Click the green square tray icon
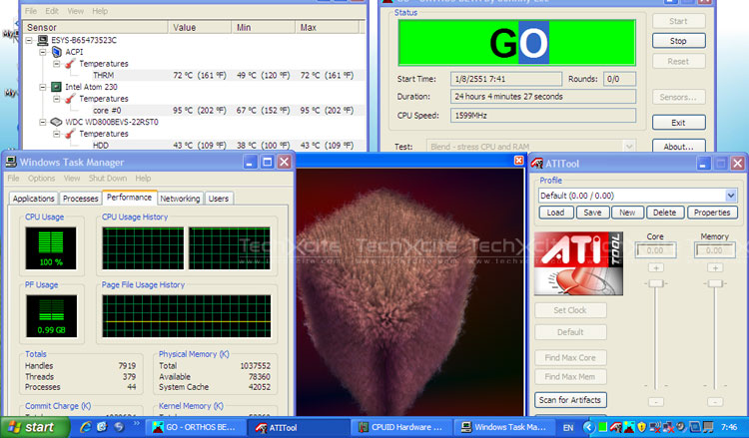The width and height of the screenshot is (749, 438). point(603,427)
